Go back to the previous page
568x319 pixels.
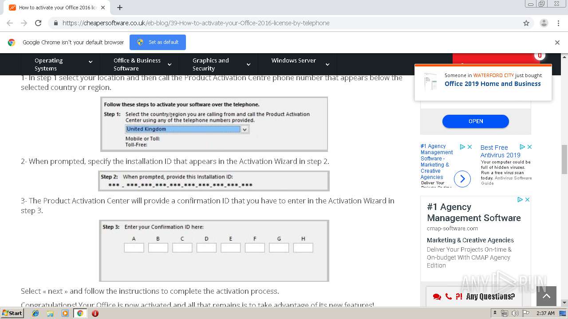(10, 23)
